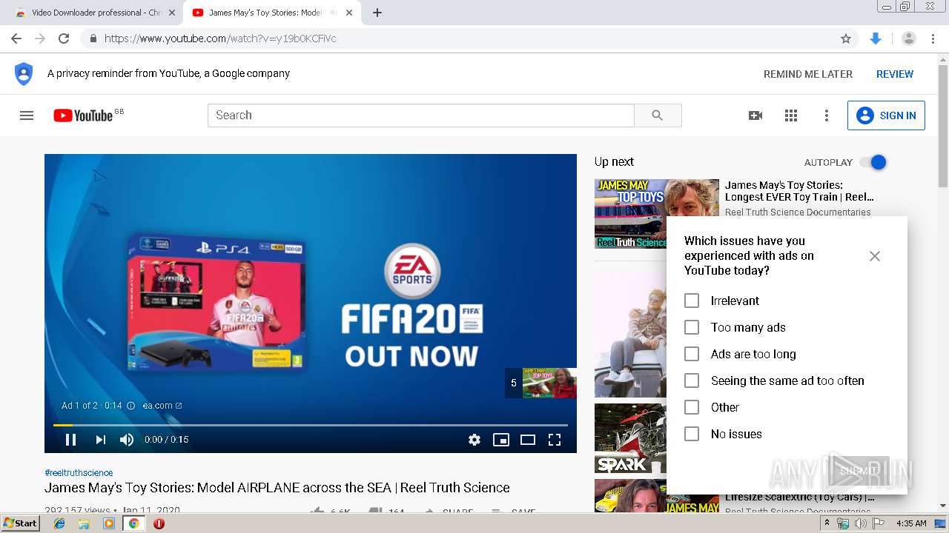
Task: Switch to theater mode icon
Action: [528, 440]
